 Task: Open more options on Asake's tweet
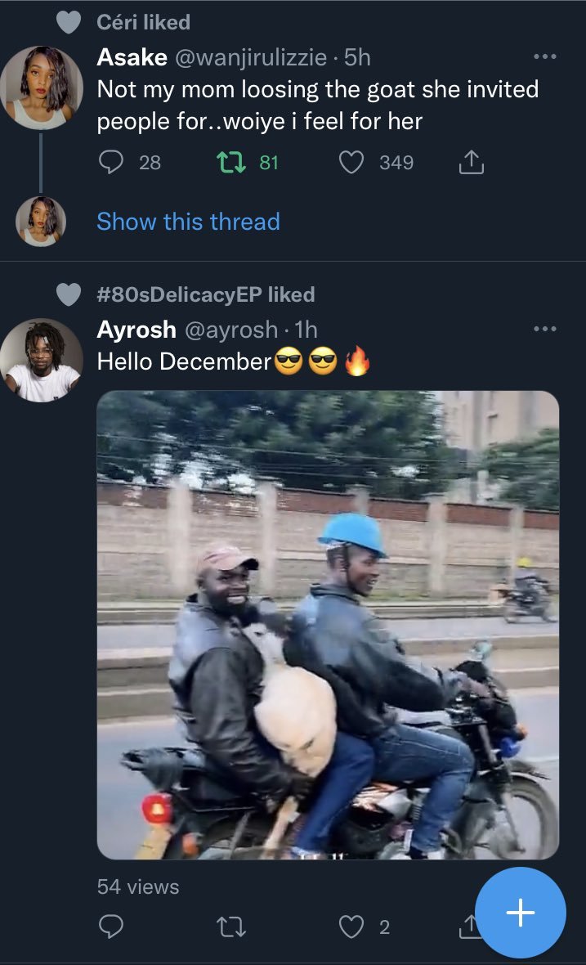pos(544,57)
